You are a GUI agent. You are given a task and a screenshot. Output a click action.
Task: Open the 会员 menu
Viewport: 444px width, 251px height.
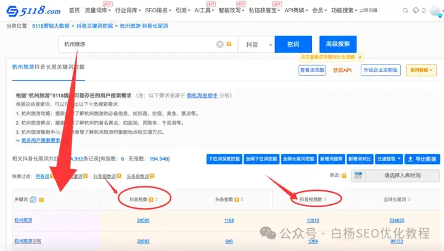[319, 10]
